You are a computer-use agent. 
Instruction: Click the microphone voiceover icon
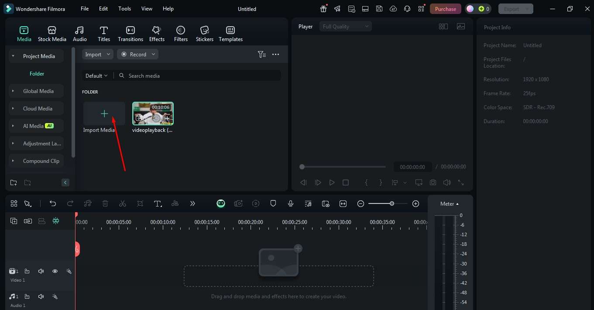291,203
